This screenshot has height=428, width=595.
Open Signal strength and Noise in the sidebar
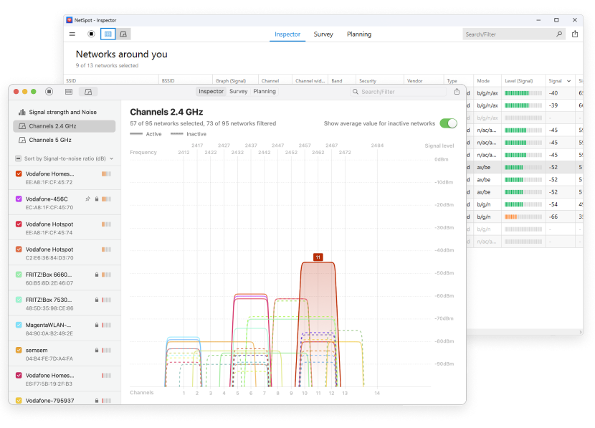coord(64,113)
